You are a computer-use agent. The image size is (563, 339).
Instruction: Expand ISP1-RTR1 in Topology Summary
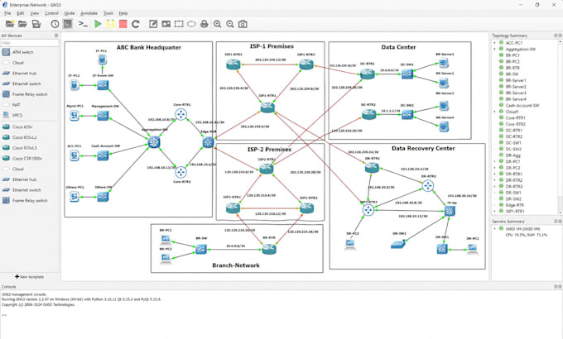[495, 212]
